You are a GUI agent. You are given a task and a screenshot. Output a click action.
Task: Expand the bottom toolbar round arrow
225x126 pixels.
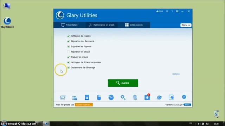coord(184,97)
